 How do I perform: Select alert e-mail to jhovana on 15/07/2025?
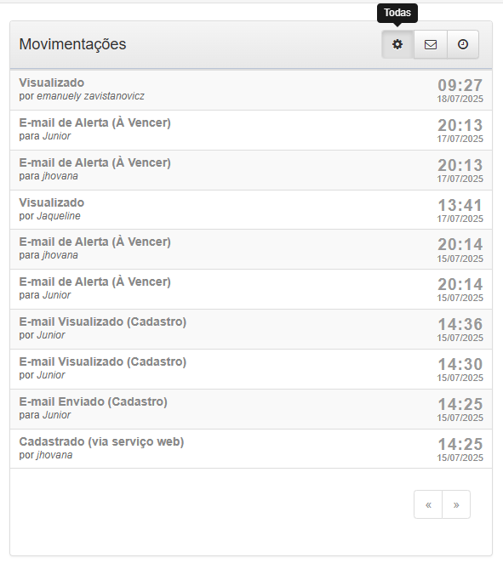(251, 249)
